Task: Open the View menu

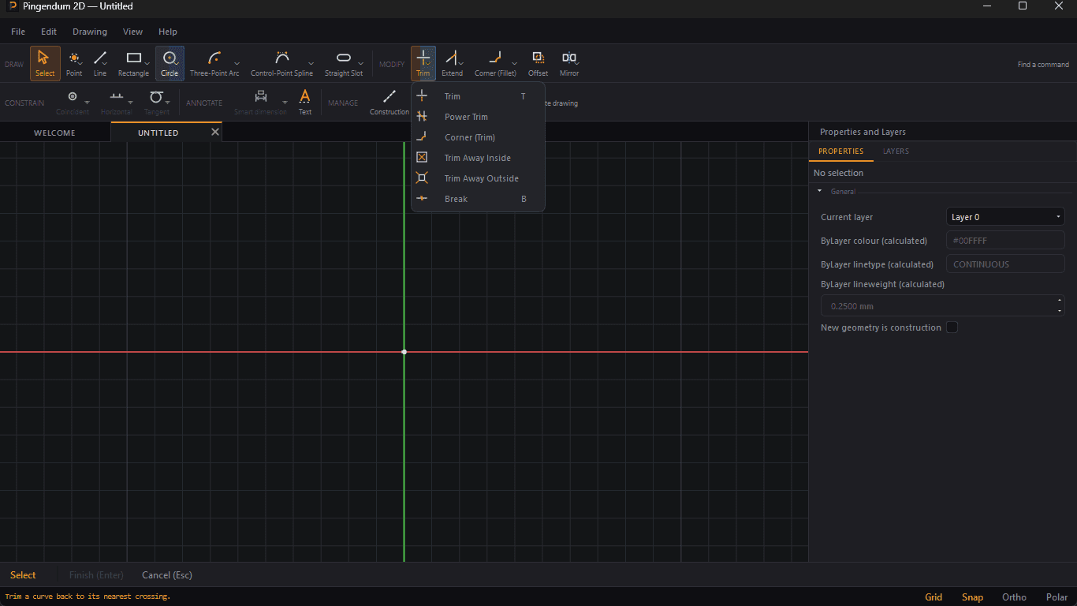Action: [x=132, y=32]
